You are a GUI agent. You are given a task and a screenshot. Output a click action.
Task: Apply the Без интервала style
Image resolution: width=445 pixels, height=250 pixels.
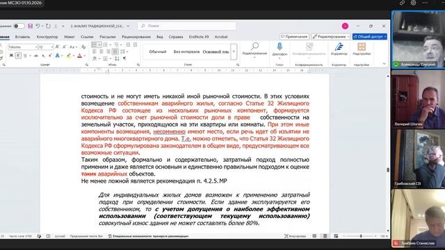(x=186, y=51)
